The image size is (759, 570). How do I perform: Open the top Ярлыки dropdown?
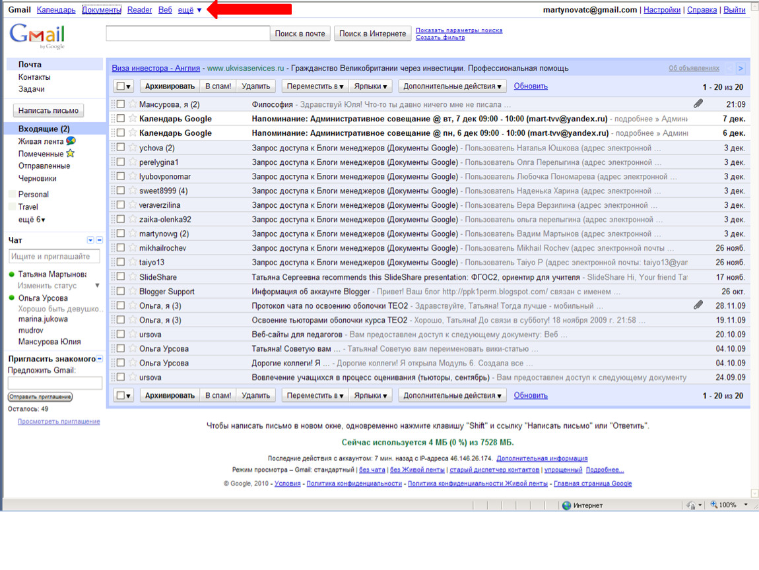370,86
